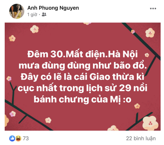Open the 22 bình luận comments
Screen dimensions: 164x145
141,138
